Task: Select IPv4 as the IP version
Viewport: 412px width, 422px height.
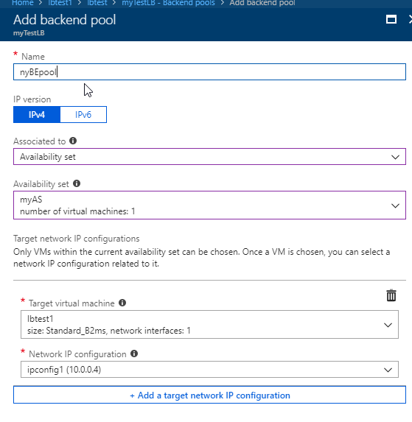Action: tap(37, 115)
